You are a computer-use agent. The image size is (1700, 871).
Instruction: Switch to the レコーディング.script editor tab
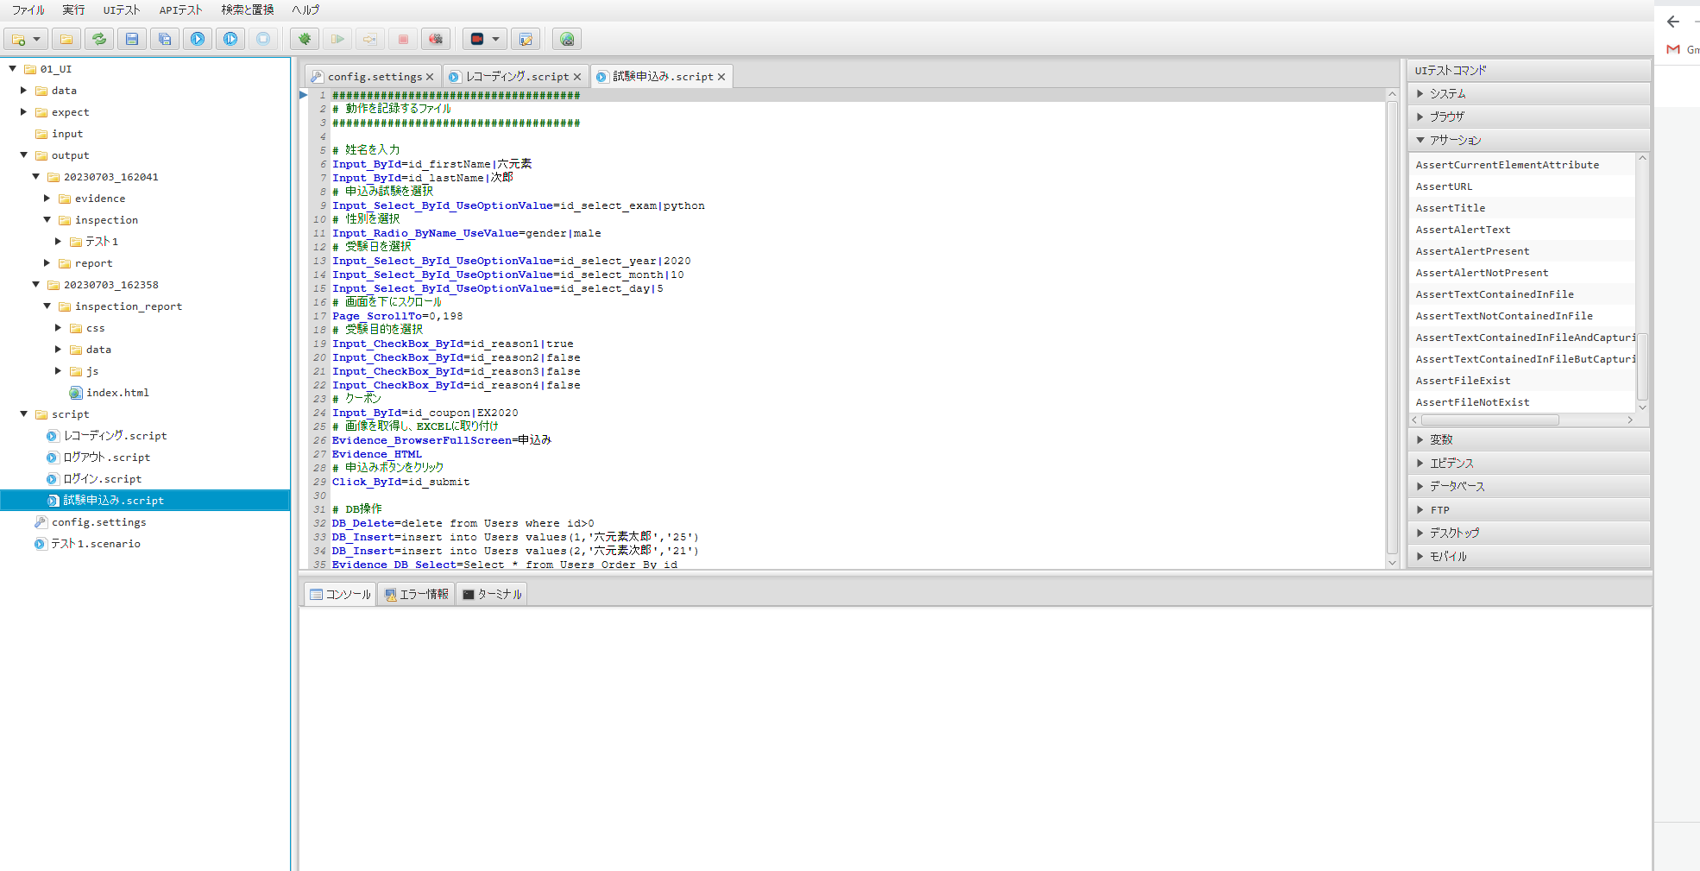click(517, 77)
